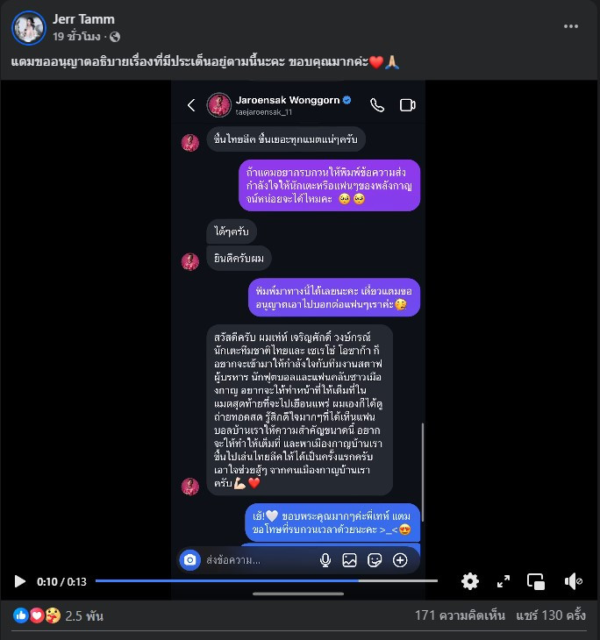Start a voice call in chat
The width and height of the screenshot is (600, 640).
click(x=377, y=105)
